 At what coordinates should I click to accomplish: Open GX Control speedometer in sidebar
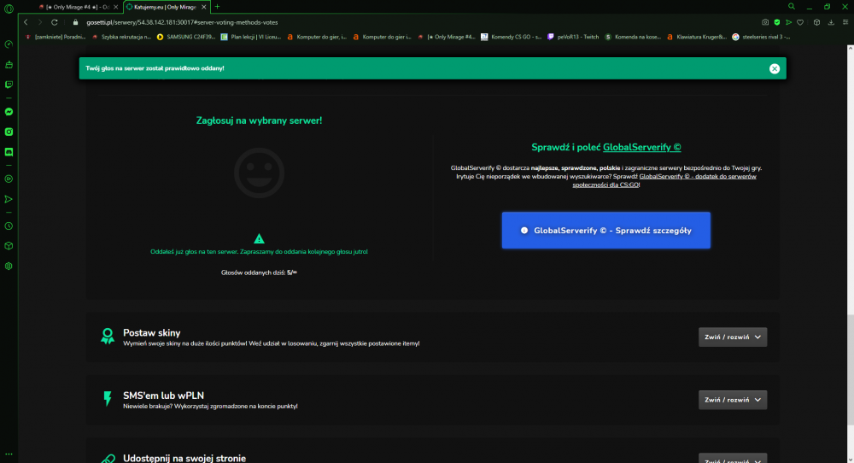(9, 44)
